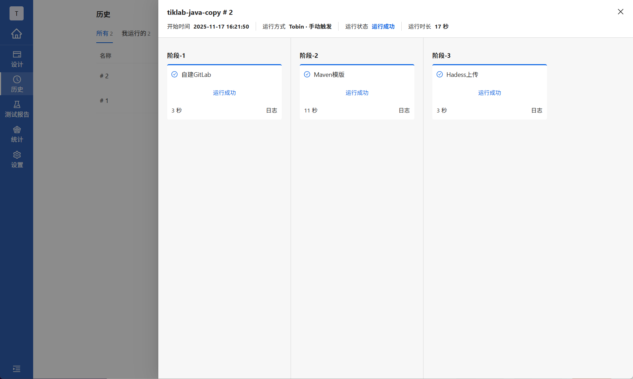Click 11 秒 duration in Maven模版 card
The height and width of the screenshot is (379, 633).
click(x=311, y=110)
